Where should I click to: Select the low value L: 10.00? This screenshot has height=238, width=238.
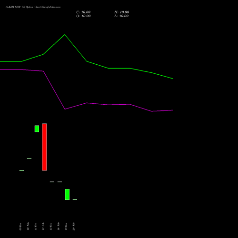pyautogui.click(x=121, y=16)
